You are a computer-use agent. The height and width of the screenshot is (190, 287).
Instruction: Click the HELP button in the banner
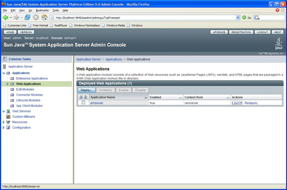click(x=277, y=32)
